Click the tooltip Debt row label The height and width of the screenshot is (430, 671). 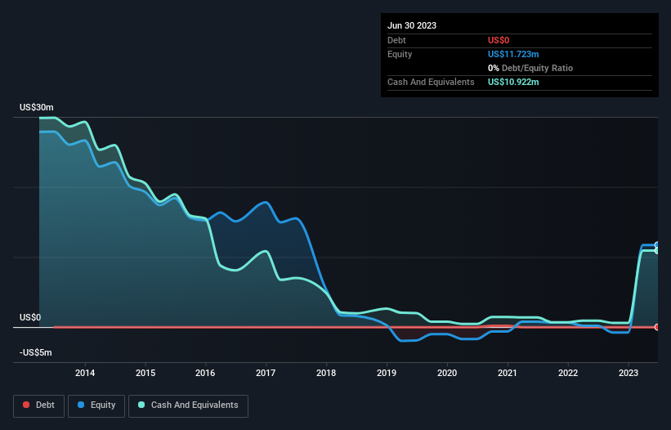[396, 40]
